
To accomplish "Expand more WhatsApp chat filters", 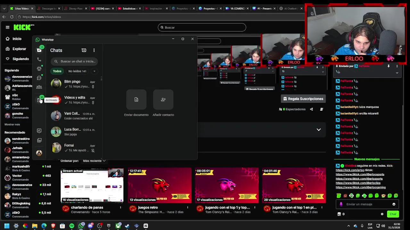I will (x=94, y=71).
